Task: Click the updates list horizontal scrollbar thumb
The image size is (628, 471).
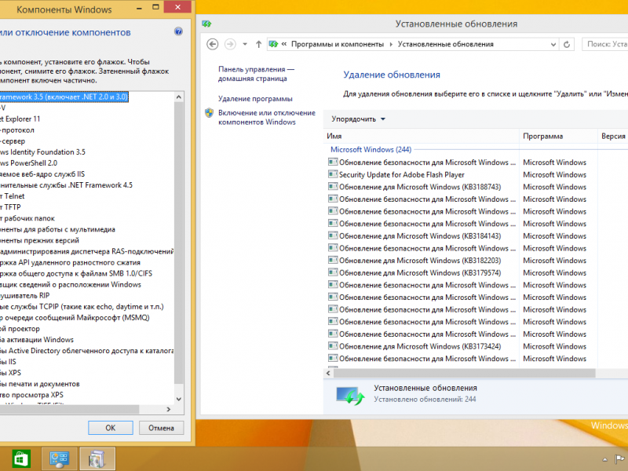Action: 465,374
